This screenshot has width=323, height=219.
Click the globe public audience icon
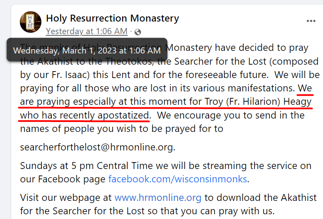(x=138, y=32)
